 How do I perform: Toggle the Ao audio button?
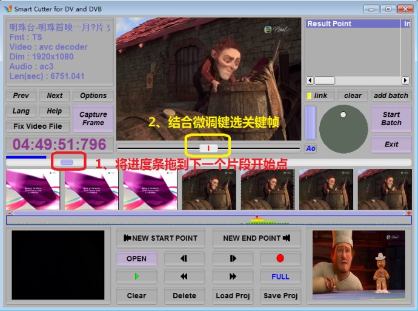(x=310, y=148)
